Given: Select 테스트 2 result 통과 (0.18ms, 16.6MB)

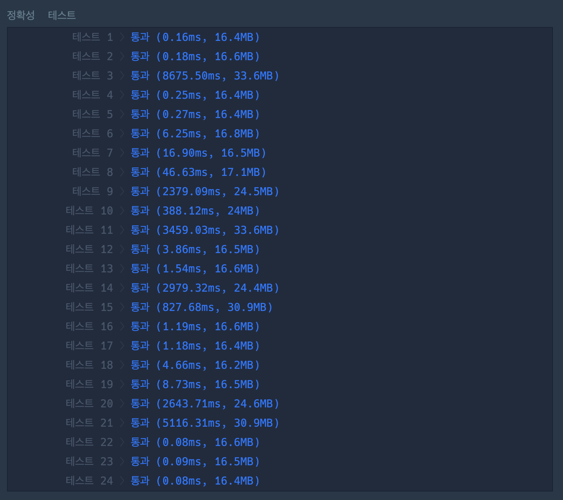Looking at the screenshot, I should 196,56.
